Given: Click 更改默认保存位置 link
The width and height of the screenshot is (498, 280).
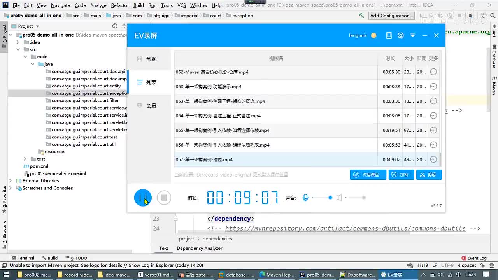Looking at the screenshot, I should [x=270, y=175].
